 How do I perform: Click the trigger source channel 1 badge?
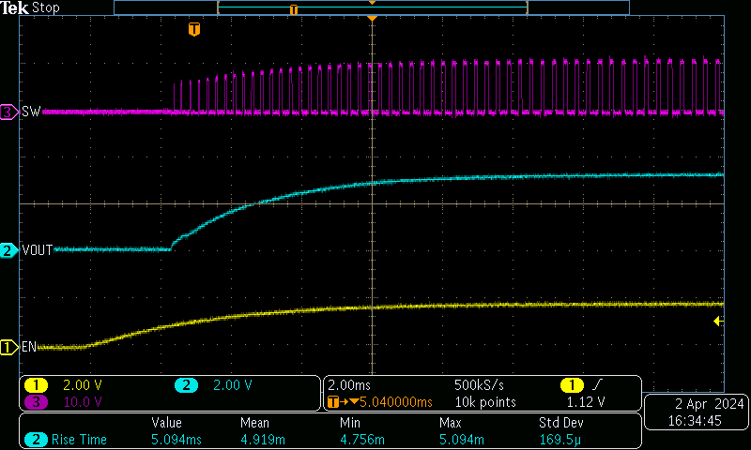572,385
